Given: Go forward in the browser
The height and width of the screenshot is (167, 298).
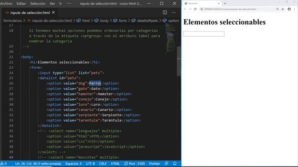Looking at the screenshot, I should pyautogui.click(x=190, y=9).
